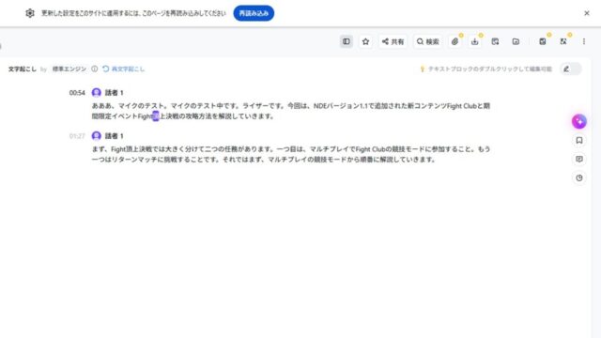
Task: Click the 標準エンジン engine label
Action: 69,69
